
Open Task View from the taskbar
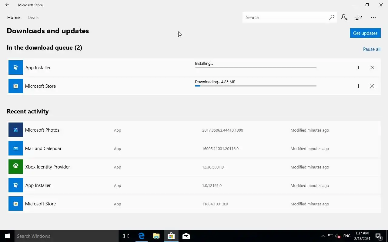126,236
